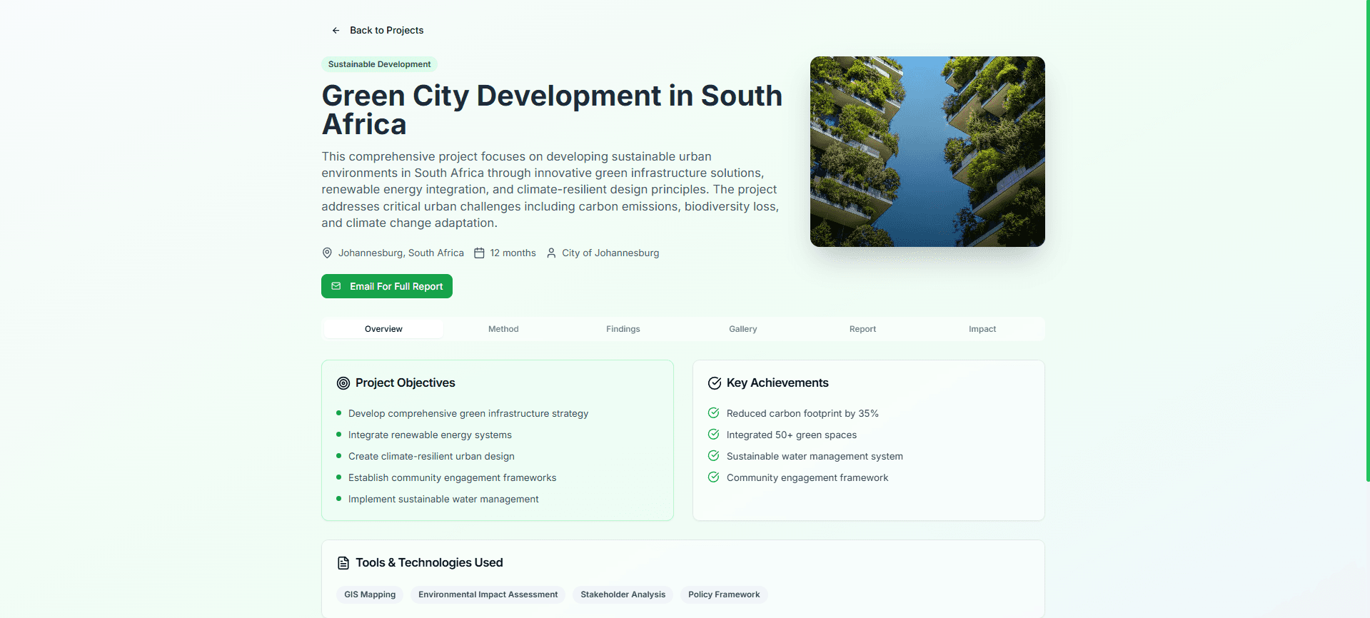Open the Report tab

pyautogui.click(x=862, y=329)
